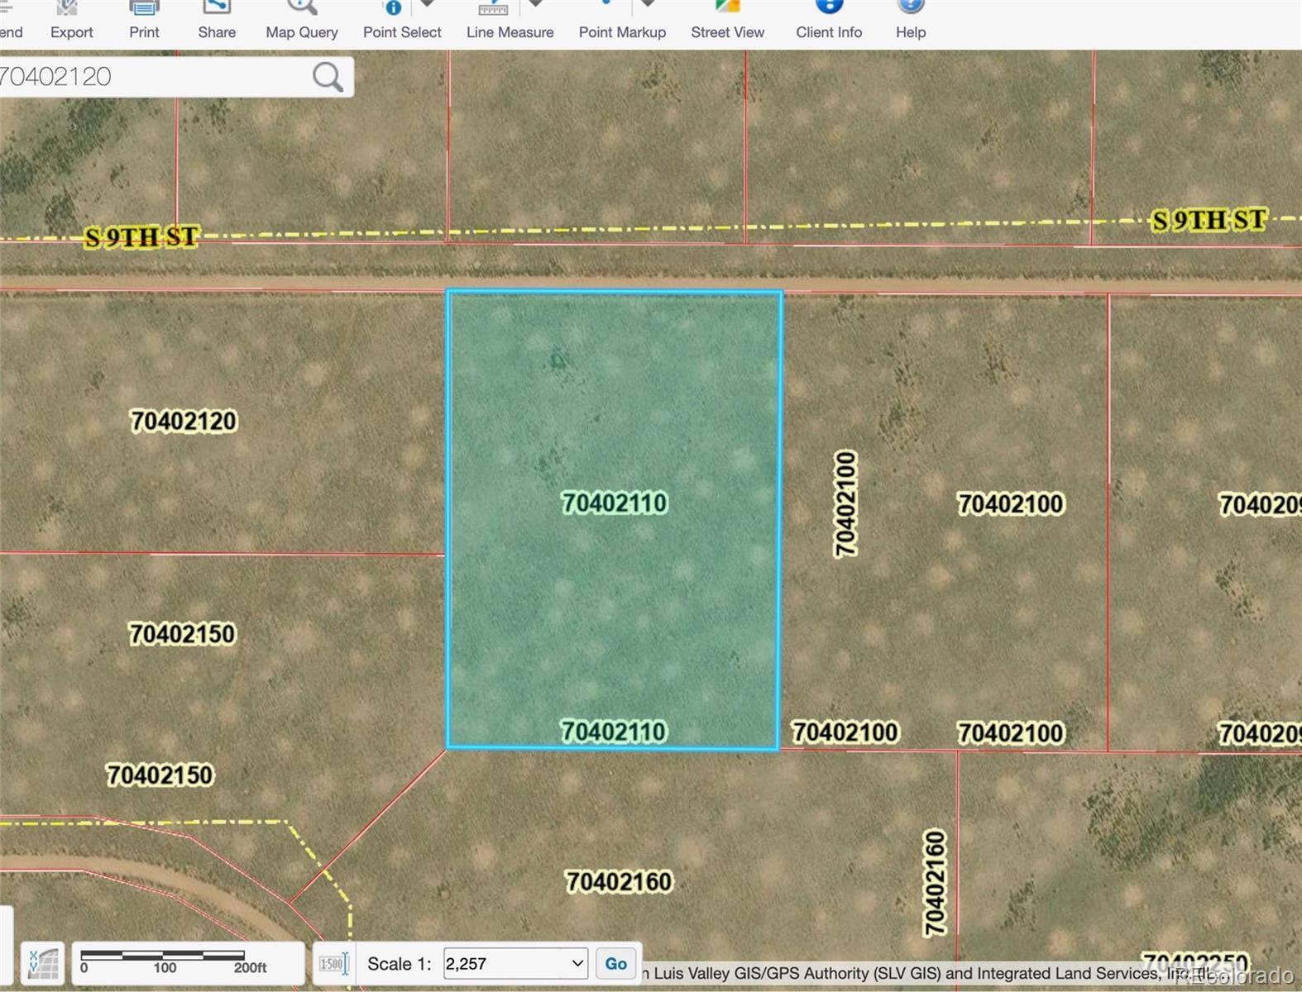Expand the Line Measure dropdown arrow
Screen dimensions: 1302x992
(536, 5)
